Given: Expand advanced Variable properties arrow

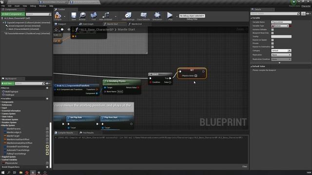Looking at the screenshot, I should click(x=279, y=63).
